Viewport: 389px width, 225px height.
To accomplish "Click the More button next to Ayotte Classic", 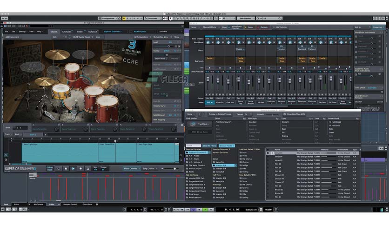I will pos(99,37).
